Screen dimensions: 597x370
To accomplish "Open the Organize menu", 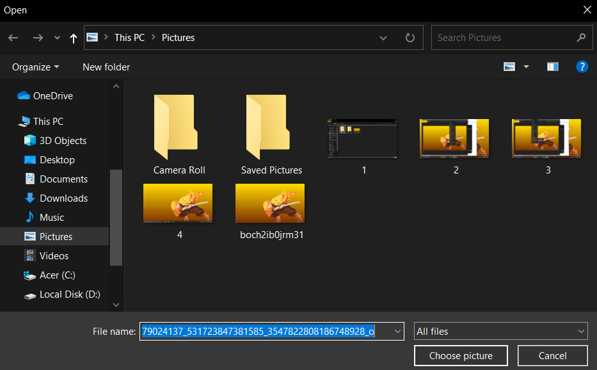I will tap(35, 67).
